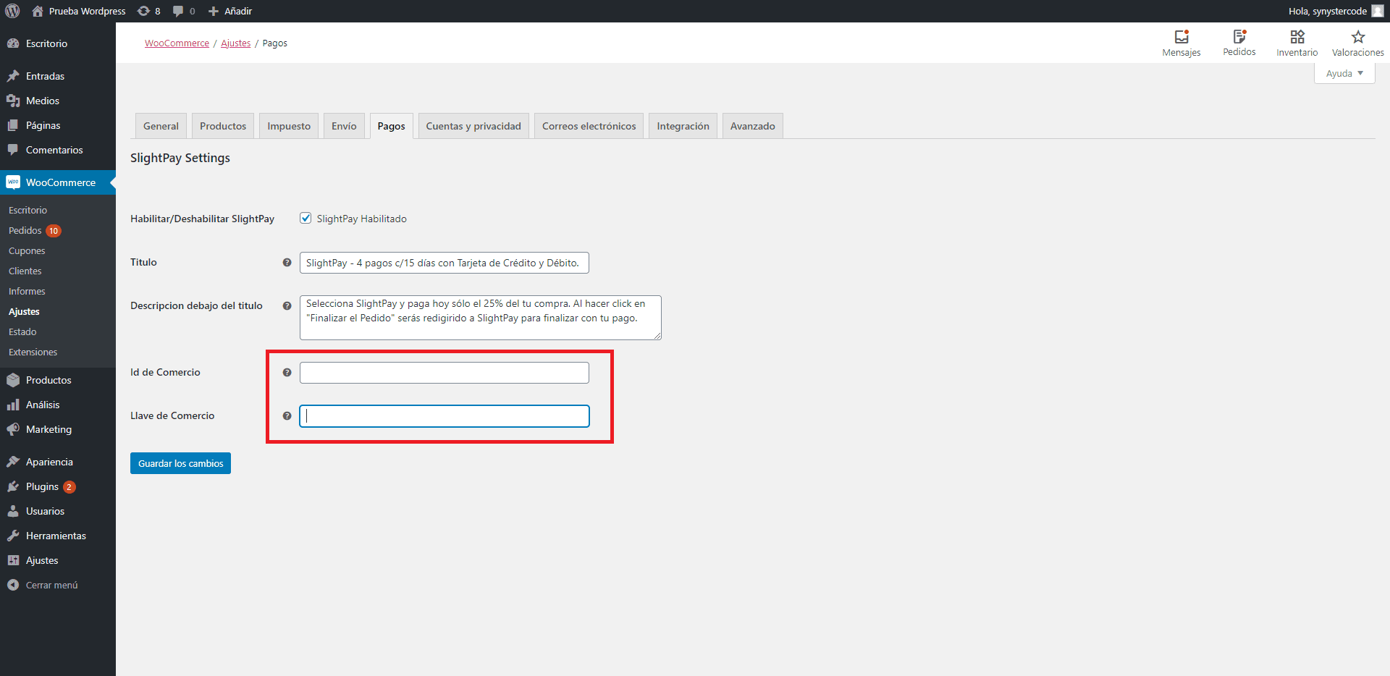Click help icon beside Descripcion debajo del titulo
Viewport: 1390px width, 676px height.
[x=287, y=306]
